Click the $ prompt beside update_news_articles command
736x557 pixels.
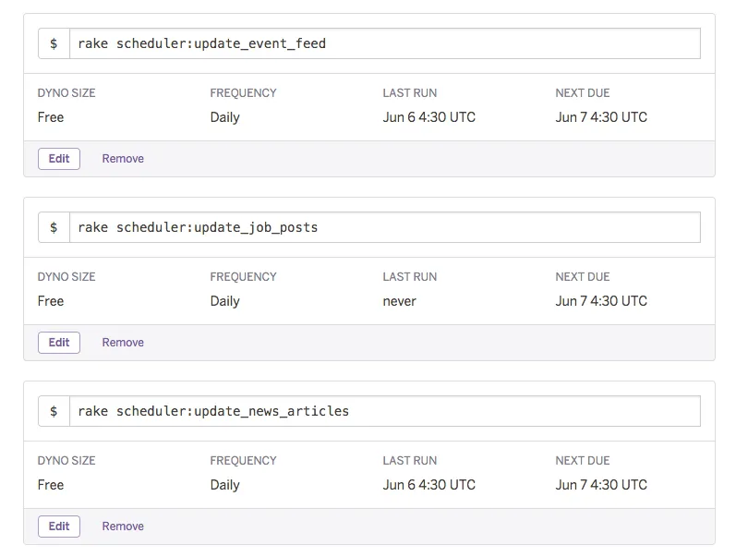tap(54, 411)
